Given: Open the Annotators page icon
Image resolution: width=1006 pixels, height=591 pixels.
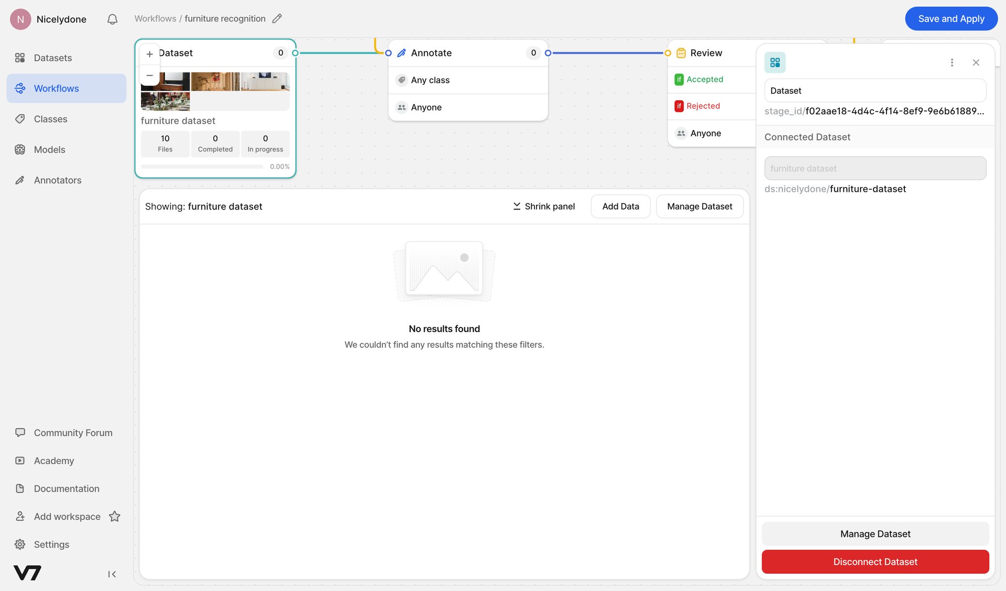Looking at the screenshot, I should (20, 180).
